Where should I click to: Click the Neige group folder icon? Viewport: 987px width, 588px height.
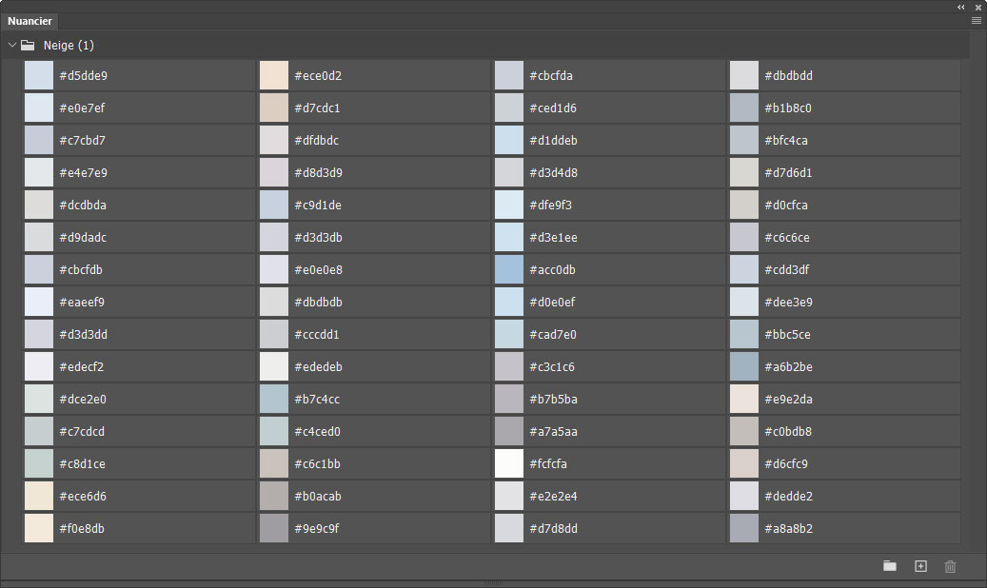pyautogui.click(x=28, y=45)
